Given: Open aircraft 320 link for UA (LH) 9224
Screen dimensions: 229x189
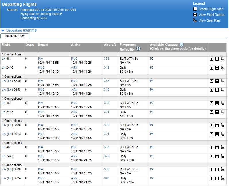Looking at the screenshot, I should click(x=106, y=178).
